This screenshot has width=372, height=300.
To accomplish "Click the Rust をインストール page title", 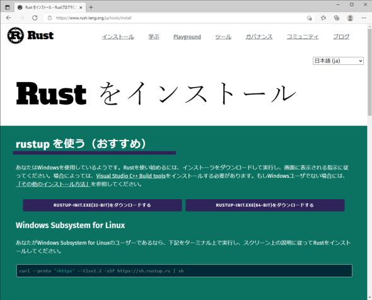I will click(x=156, y=93).
